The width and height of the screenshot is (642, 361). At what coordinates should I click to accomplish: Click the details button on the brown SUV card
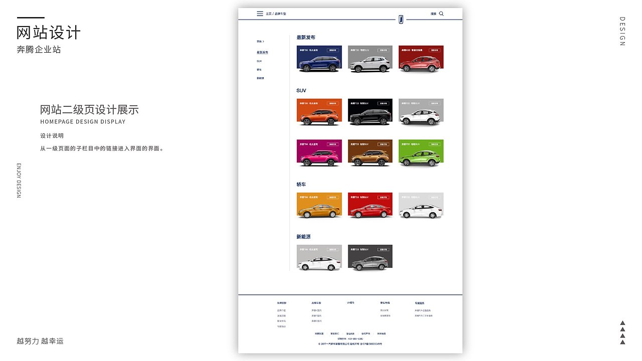[384, 144]
